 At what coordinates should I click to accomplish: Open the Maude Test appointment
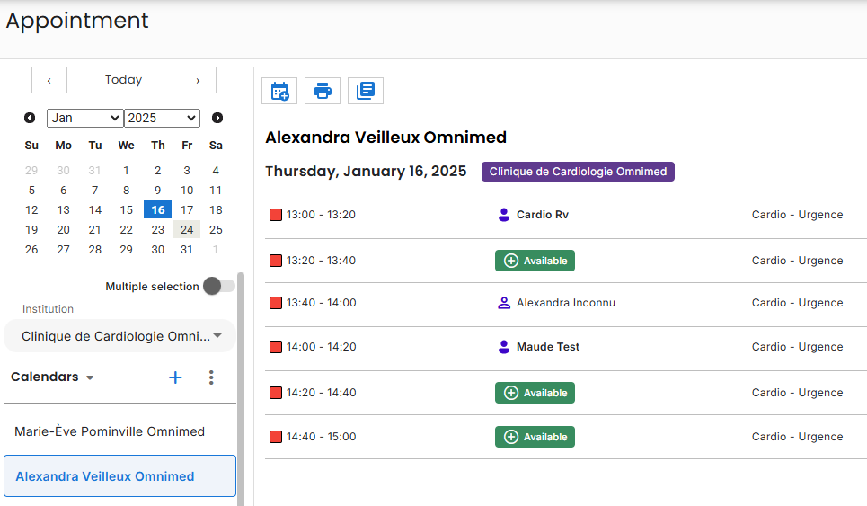[548, 347]
